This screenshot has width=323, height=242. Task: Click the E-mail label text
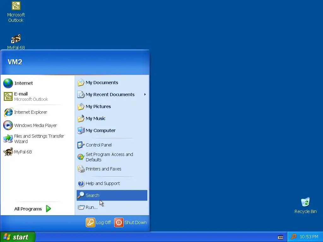pyautogui.click(x=21, y=94)
